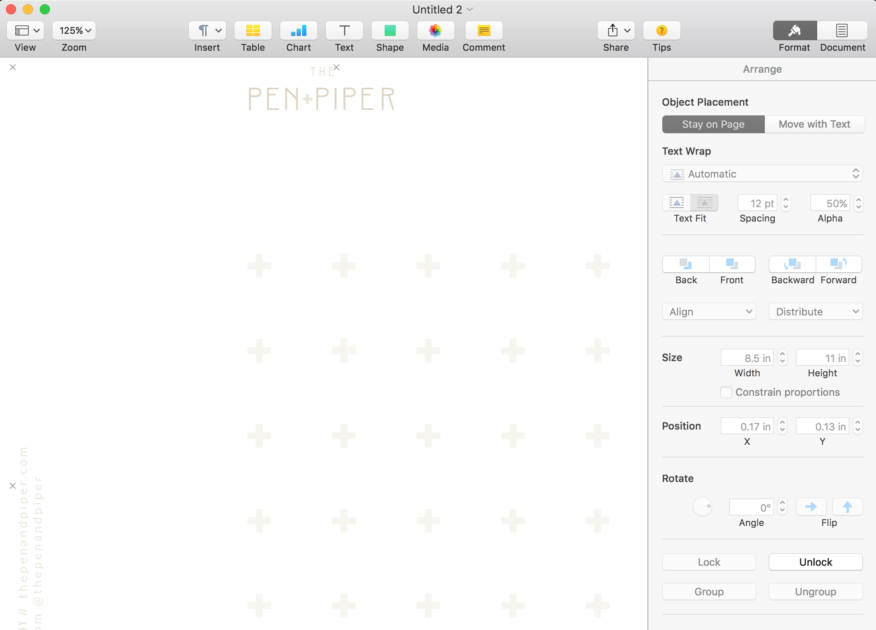The width and height of the screenshot is (876, 630).
Task: Open the Tips question mark icon
Action: pyautogui.click(x=661, y=31)
